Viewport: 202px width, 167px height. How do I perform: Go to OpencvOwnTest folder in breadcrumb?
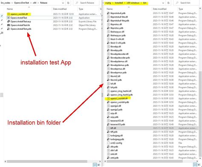pyautogui.click(x=21, y=3)
